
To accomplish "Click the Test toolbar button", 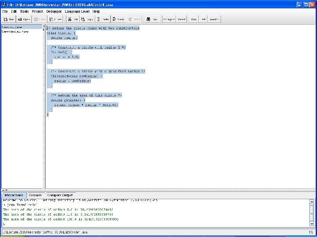I will click(203, 19).
